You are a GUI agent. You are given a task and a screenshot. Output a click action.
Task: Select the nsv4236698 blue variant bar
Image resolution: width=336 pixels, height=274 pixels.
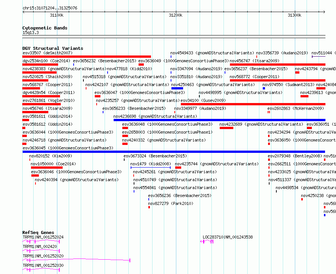[x=219, y=120]
